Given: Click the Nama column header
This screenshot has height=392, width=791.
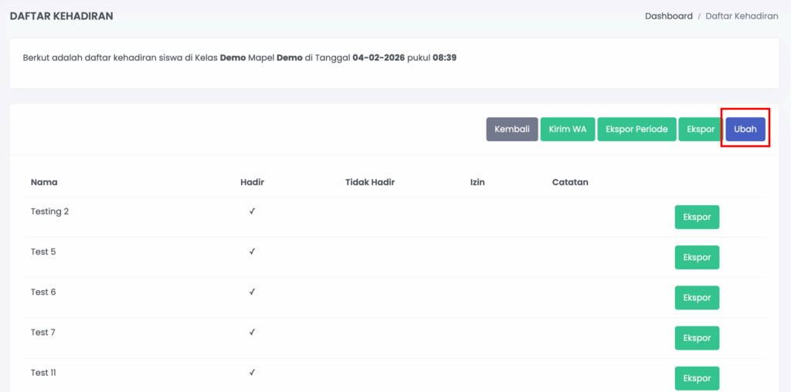Looking at the screenshot, I should pyautogui.click(x=44, y=183).
